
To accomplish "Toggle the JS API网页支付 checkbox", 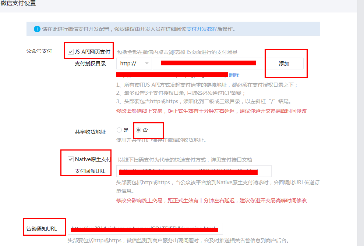I will (71, 52).
